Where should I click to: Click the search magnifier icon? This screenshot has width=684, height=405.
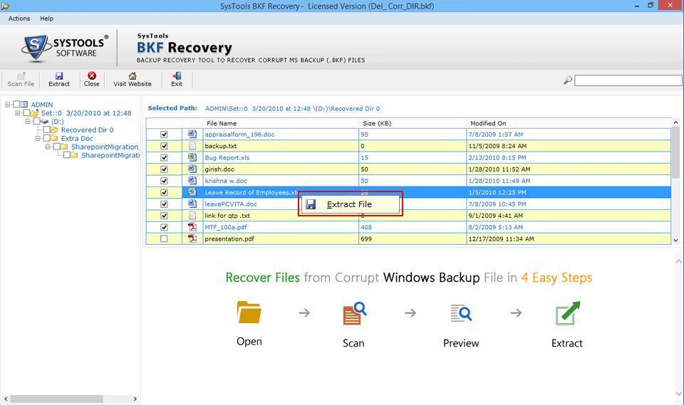[x=568, y=80]
